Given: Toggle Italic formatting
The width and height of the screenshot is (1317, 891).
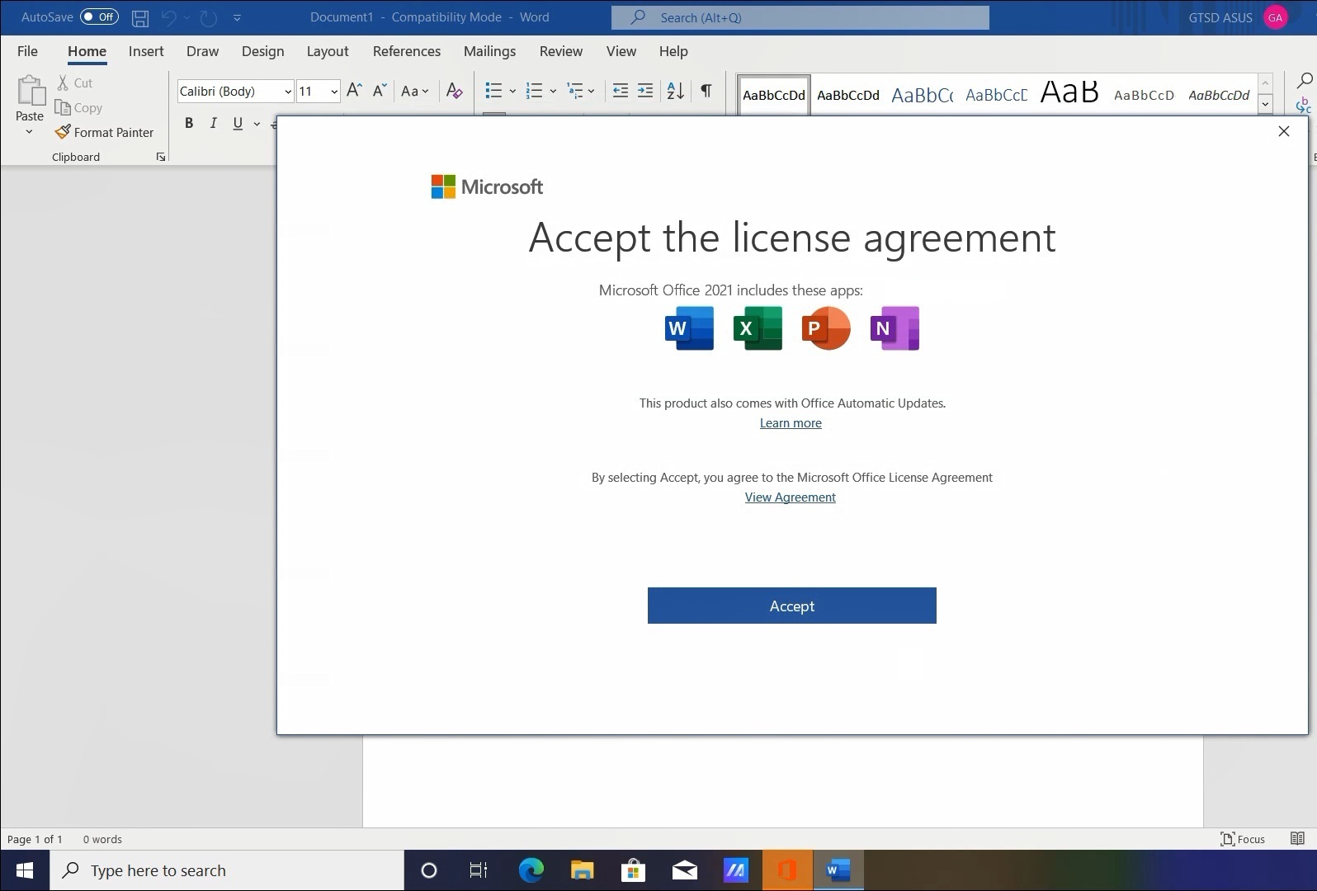Looking at the screenshot, I should (x=213, y=123).
